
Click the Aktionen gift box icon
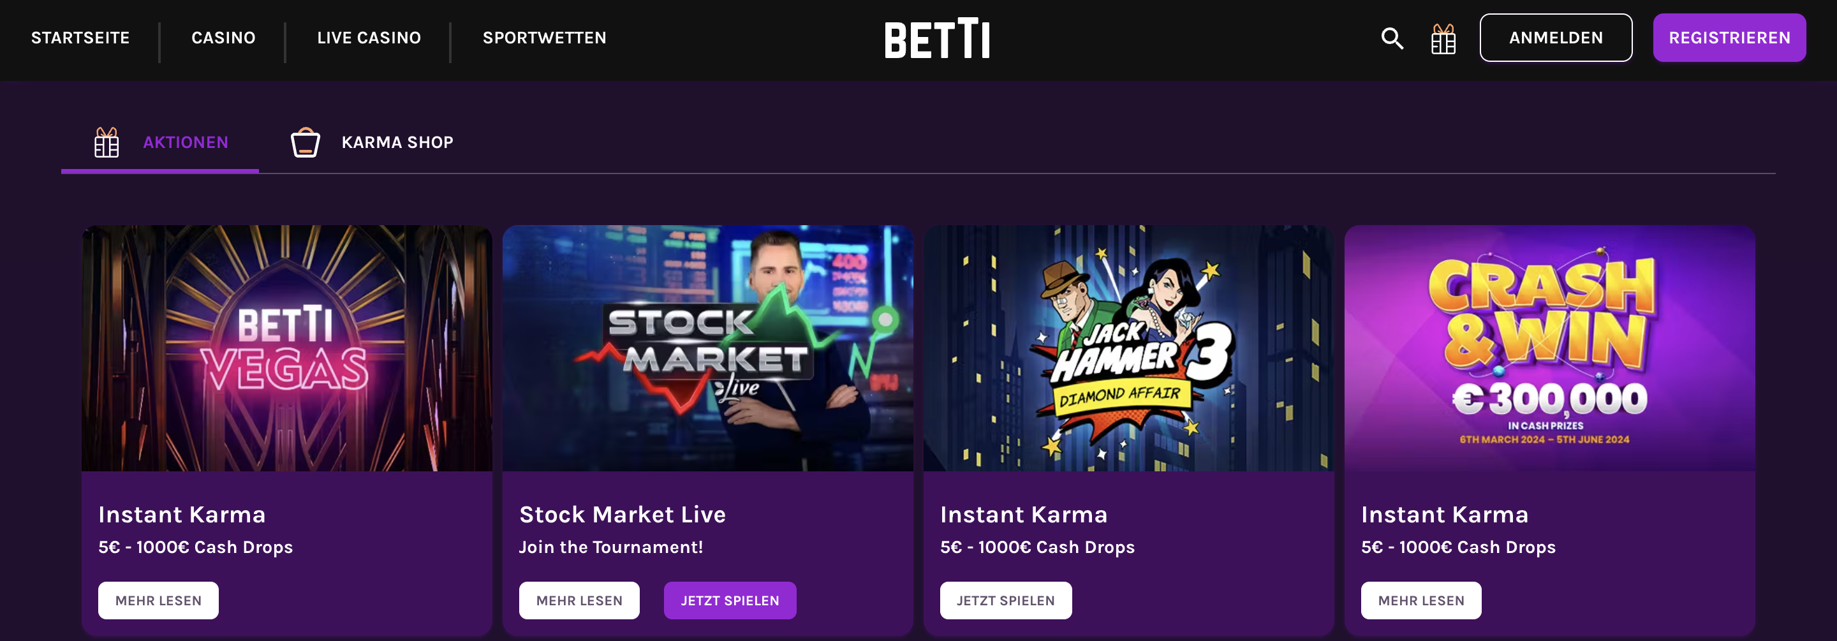tap(107, 142)
